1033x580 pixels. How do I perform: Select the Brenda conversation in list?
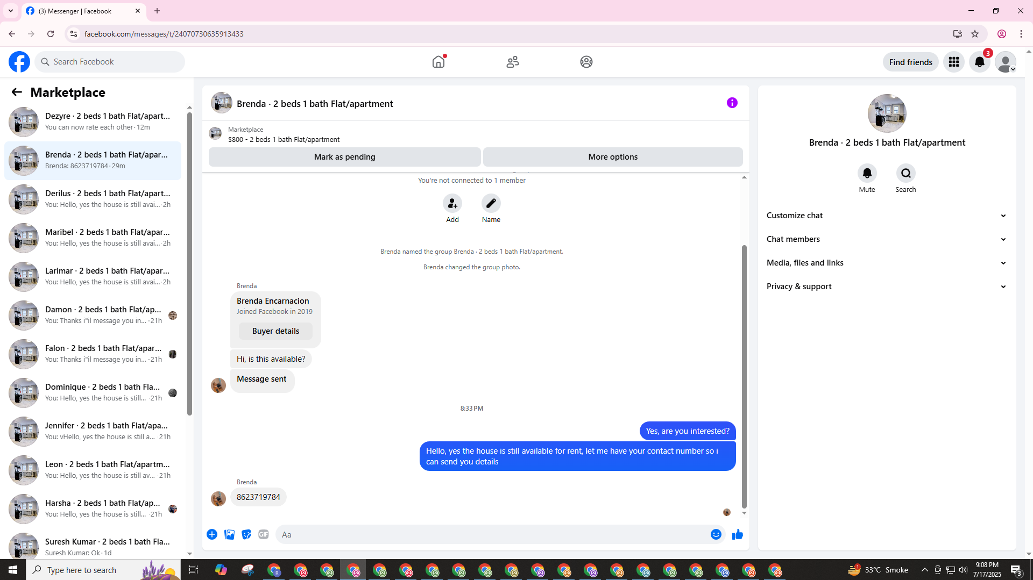click(93, 161)
